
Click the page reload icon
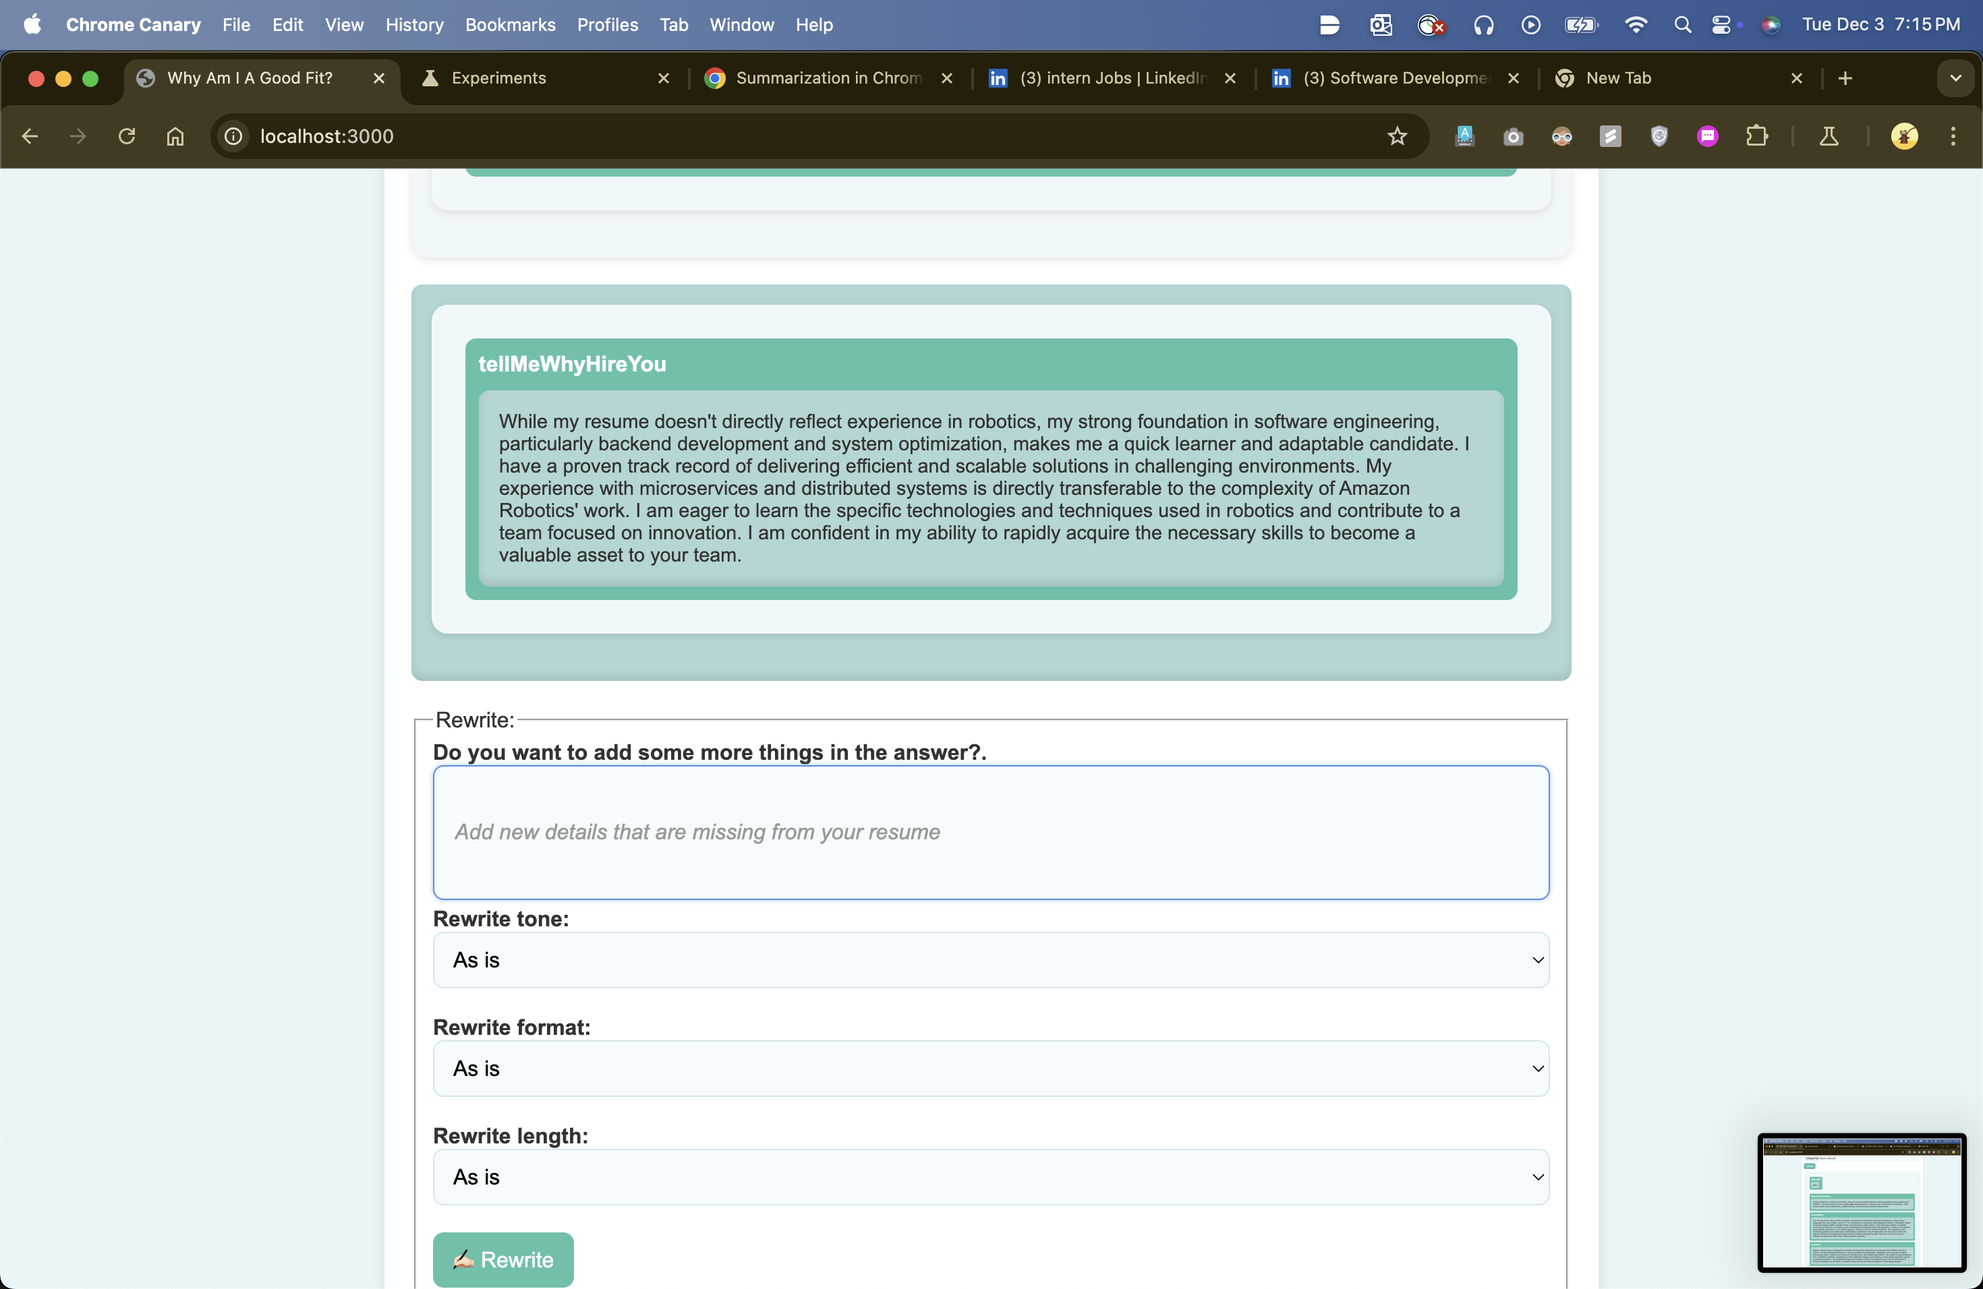point(127,136)
